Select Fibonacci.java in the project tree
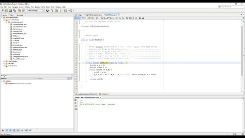 click(18, 31)
